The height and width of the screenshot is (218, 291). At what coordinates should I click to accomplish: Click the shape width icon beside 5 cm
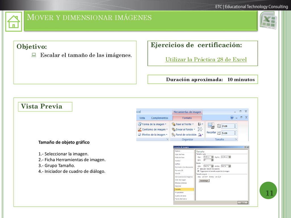(x=219, y=133)
